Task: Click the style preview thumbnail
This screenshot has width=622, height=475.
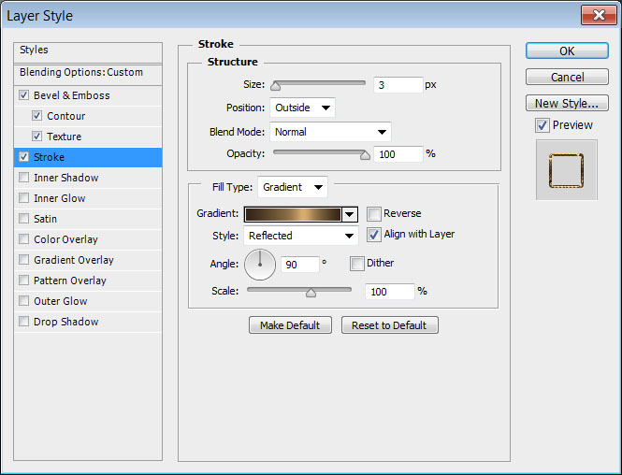Action: (x=566, y=169)
